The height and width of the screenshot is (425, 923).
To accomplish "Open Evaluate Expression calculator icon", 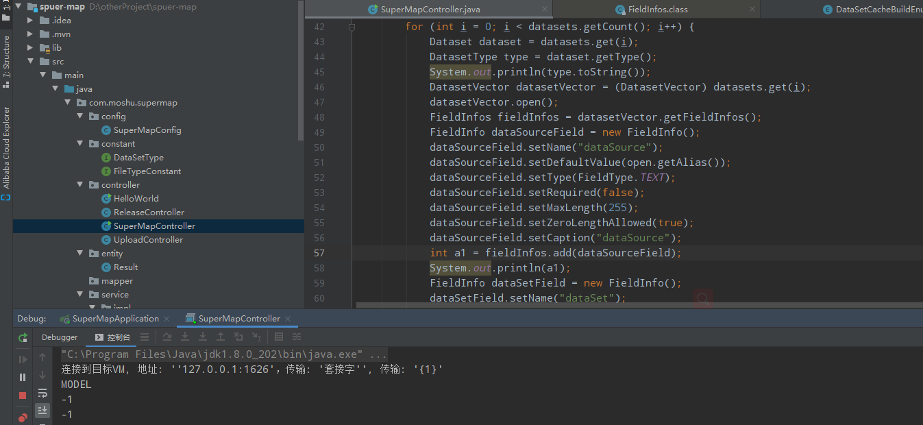I will tap(279, 337).
